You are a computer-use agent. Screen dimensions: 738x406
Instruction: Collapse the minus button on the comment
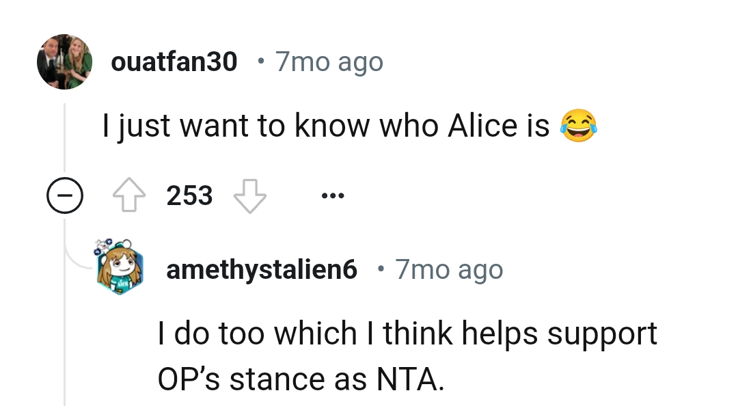(x=66, y=195)
